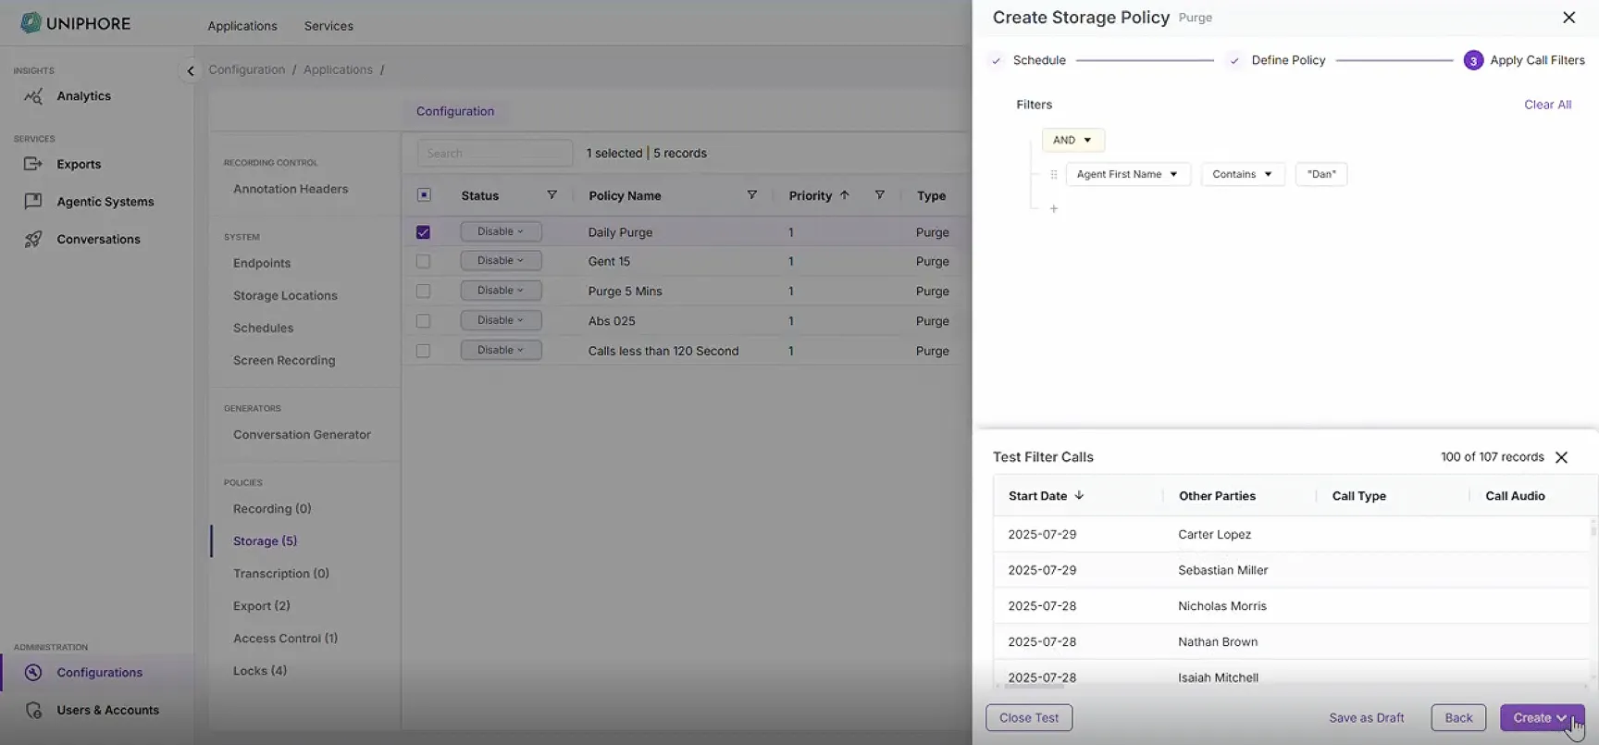
Task: Close the Test Filter Calls panel
Action: 1561,457
